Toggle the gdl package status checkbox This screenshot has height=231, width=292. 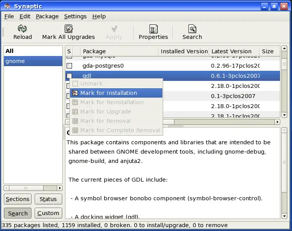pyautogui.click(x=69, y=75)
